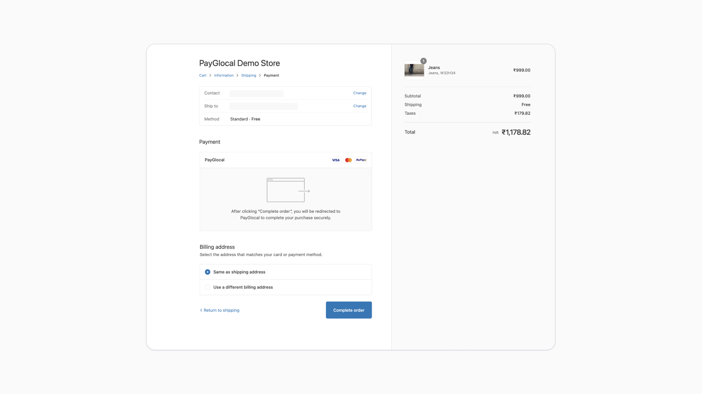Image resolution: width=702 pixels, height=394 pixels.
Task: Click the billing address instruction text
Action: point(261,255)
